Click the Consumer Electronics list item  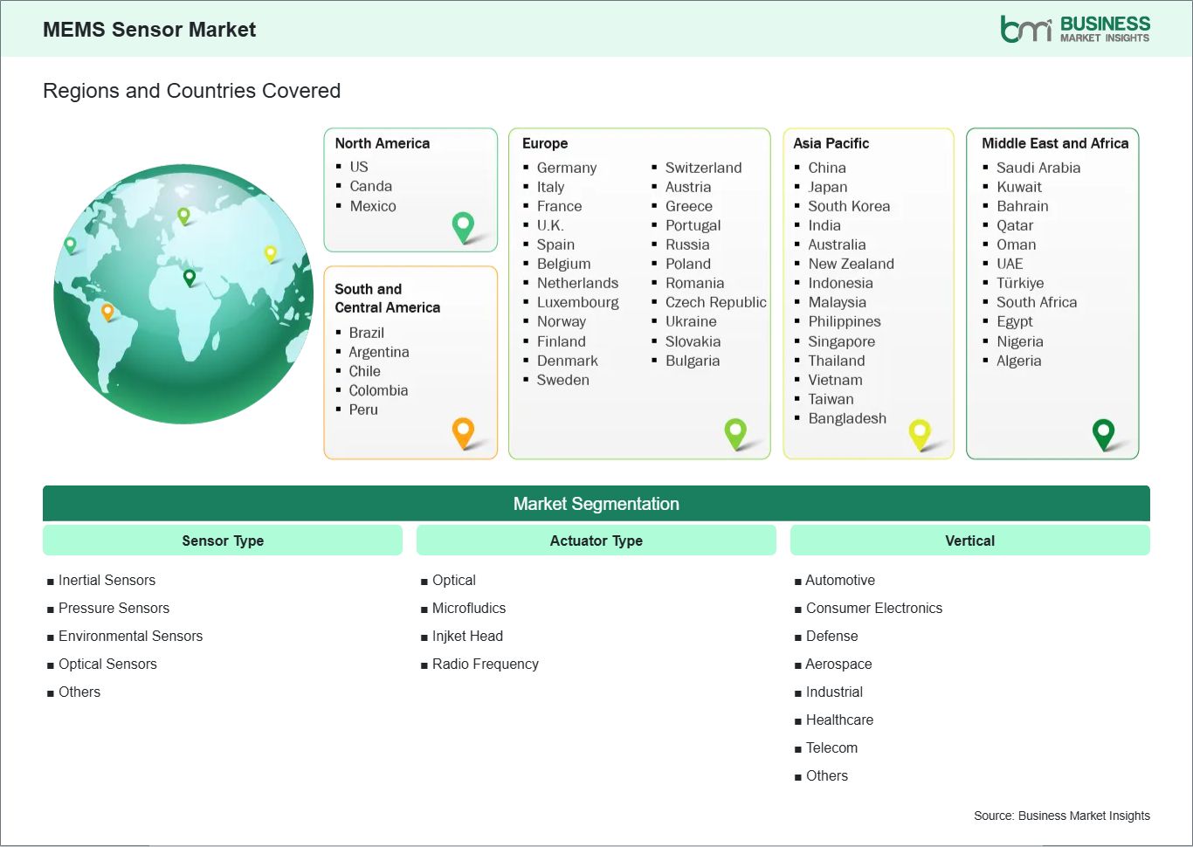point(873,608)
